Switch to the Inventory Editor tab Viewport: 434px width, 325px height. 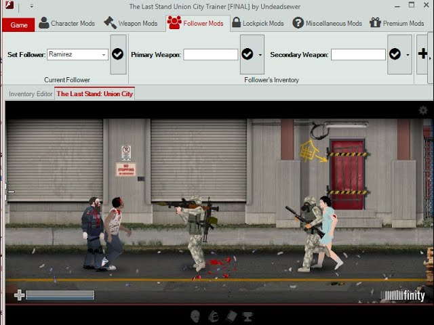(x=31, y=94)
